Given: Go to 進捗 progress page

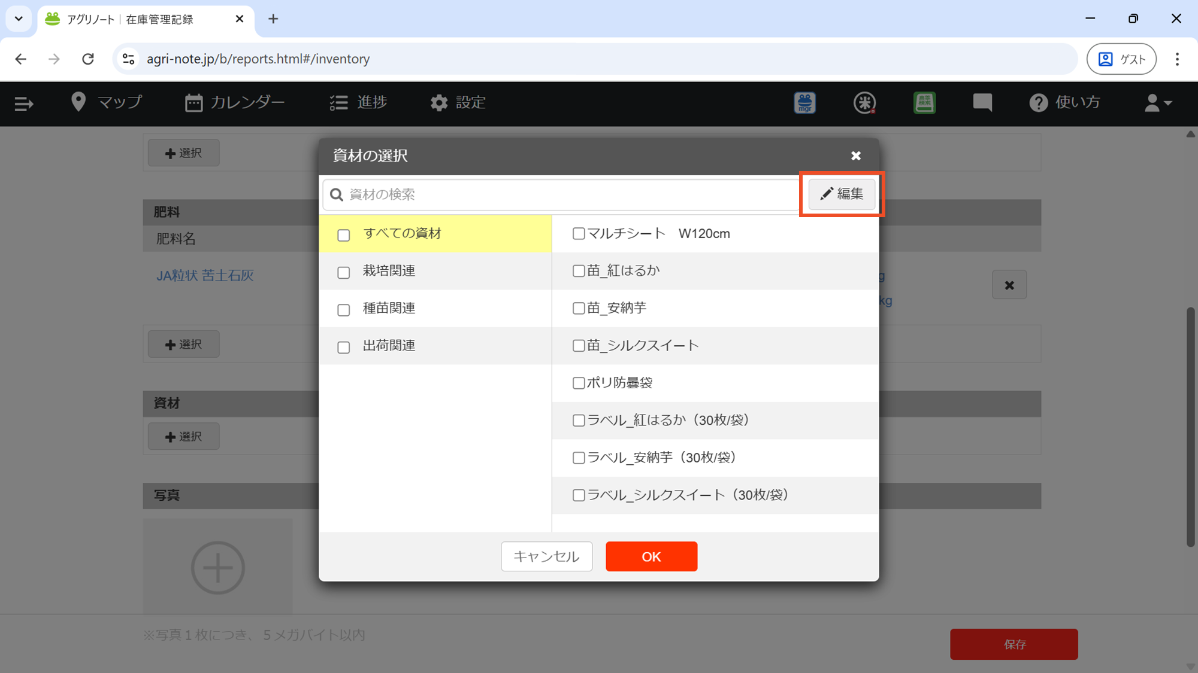Looking at the screenshot, I should tap(358, 102).
